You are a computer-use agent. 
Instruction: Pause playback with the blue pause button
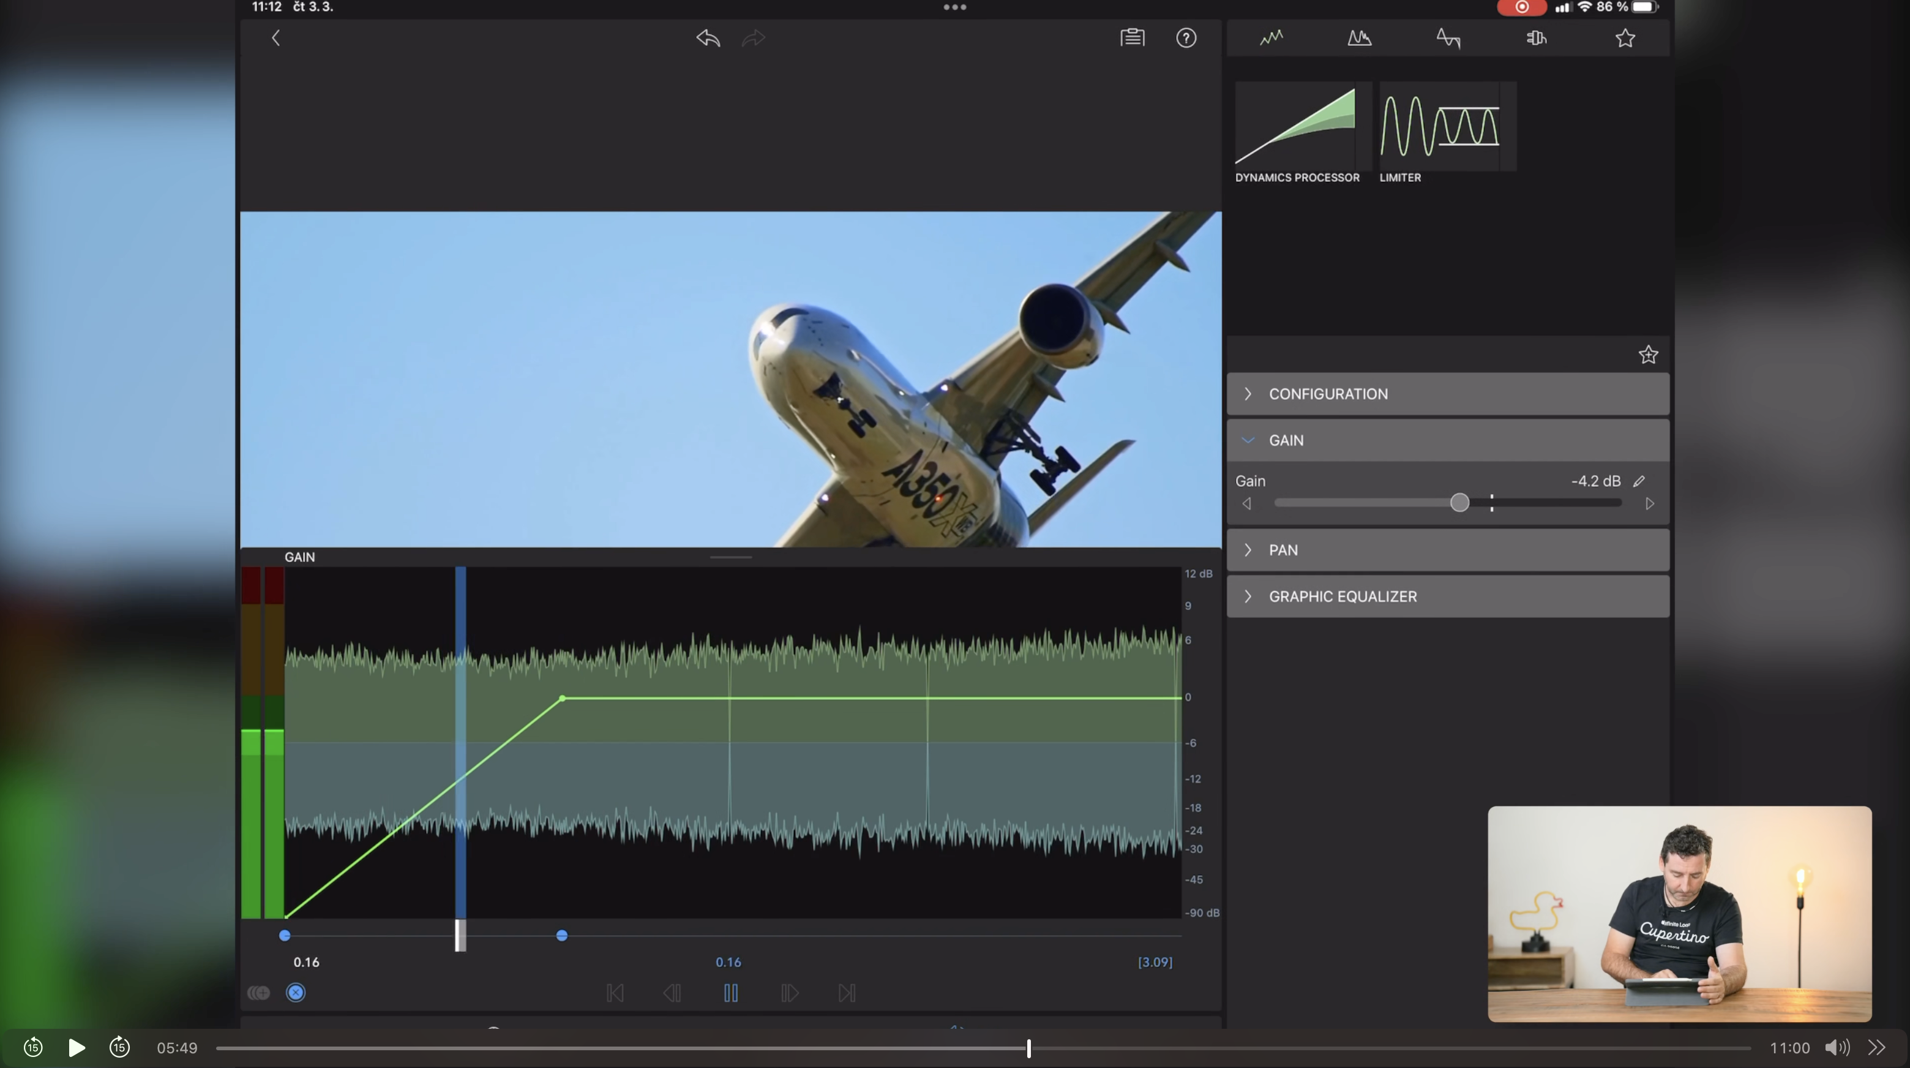(x=730, y=992)
